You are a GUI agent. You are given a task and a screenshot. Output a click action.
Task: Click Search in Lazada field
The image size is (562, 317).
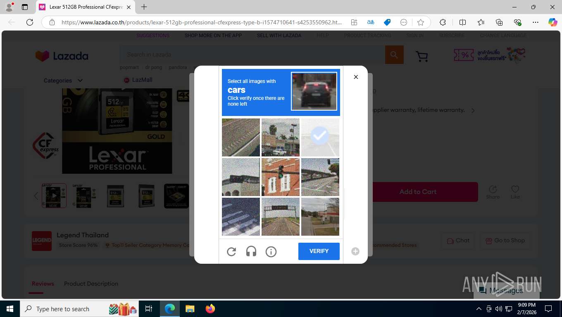pos(252,54)
